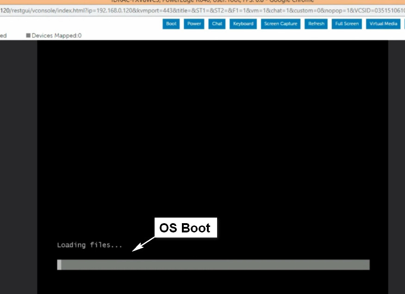This screenshot has height=294, width=405.
Task: Click the Loading files... text
Action: [x=89, y=245]
